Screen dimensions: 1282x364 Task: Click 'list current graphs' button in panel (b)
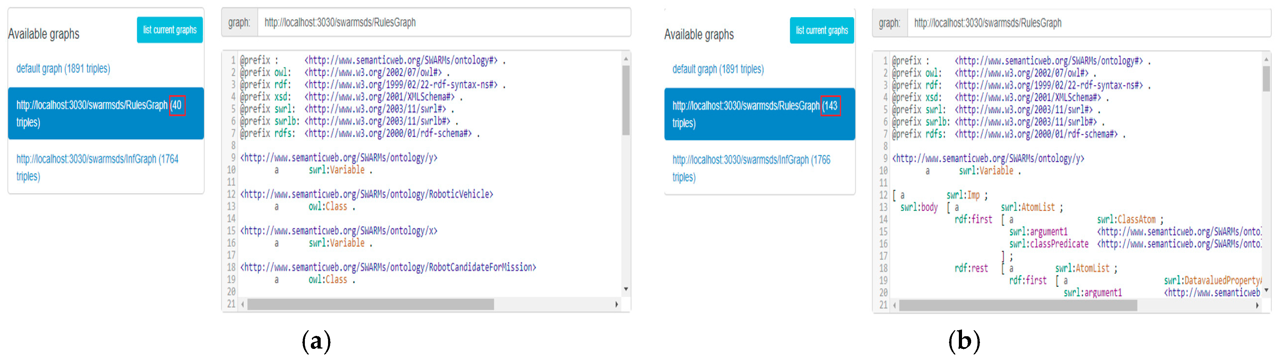(x=822, y=30)
